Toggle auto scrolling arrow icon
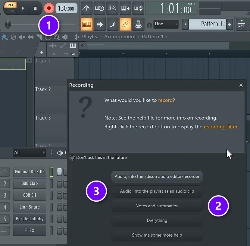The height and width of the screenshot is (246, 250). [100, 24]
